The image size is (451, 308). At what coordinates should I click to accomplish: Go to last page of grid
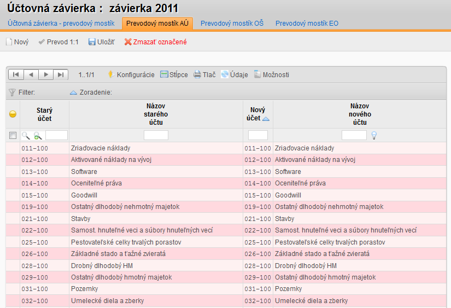[x=60, y=74]
